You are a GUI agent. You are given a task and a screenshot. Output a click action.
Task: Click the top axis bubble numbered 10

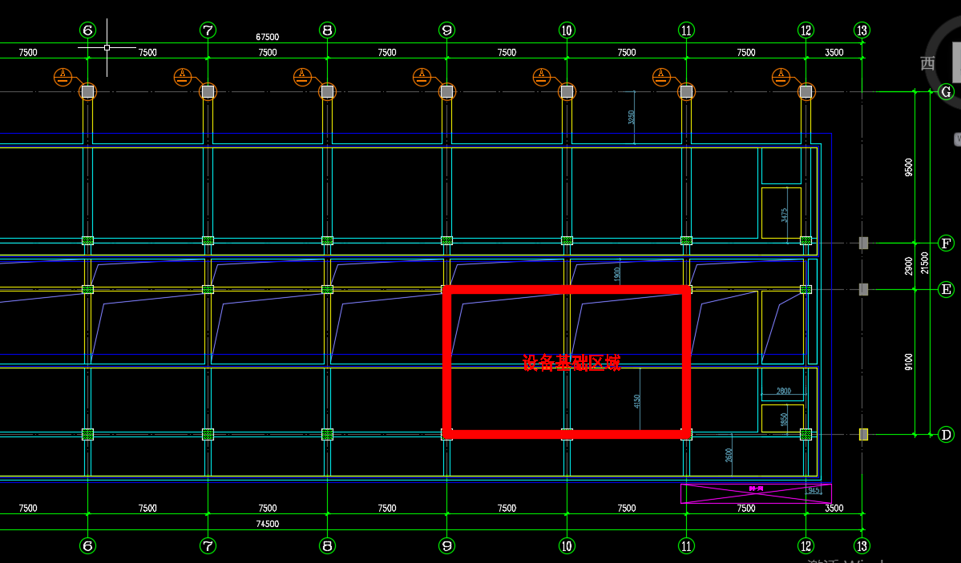point(567,30)
